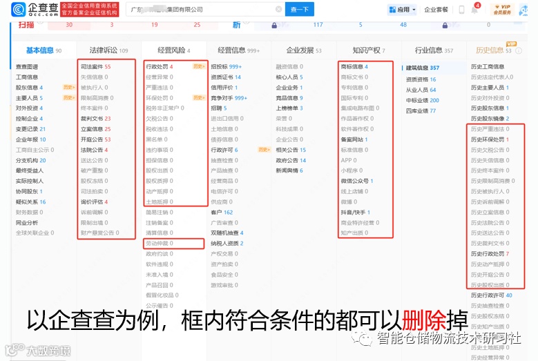The height and width of the screenshot is (361, 538).
Task: Open 招投标 999+
Action: coord(226,66)
